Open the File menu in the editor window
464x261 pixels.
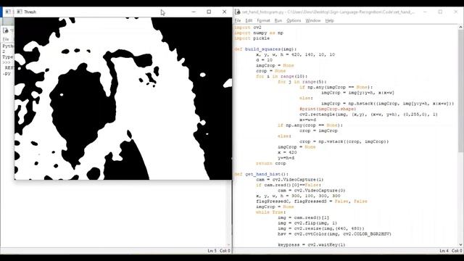[x=238, y=20]
